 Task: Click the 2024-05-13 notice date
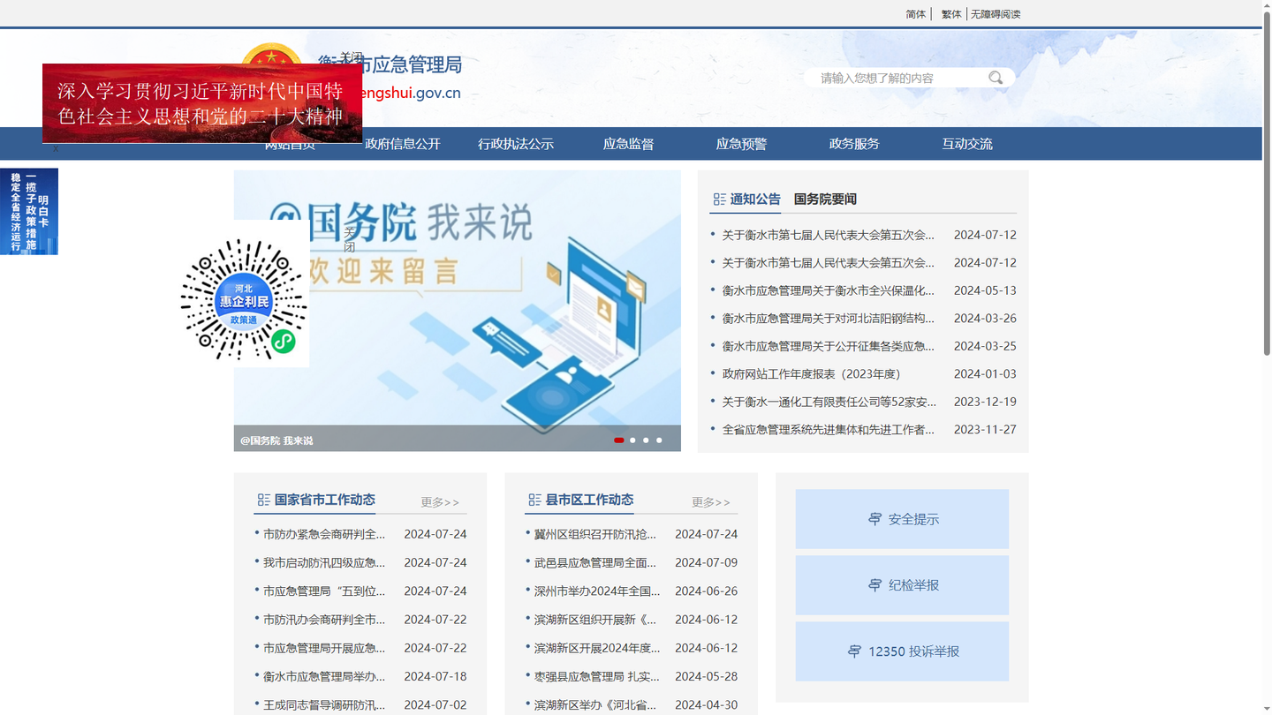click(x=985, y=290)
